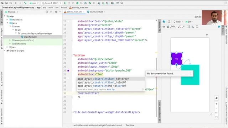Switch to activity_main.xml editor tab
The height and width of the screenshot is (128, 228).
pyautogui.click(x=74, y=12)
